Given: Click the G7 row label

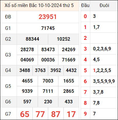Looking at the screenshot, I should pos(8,114).
